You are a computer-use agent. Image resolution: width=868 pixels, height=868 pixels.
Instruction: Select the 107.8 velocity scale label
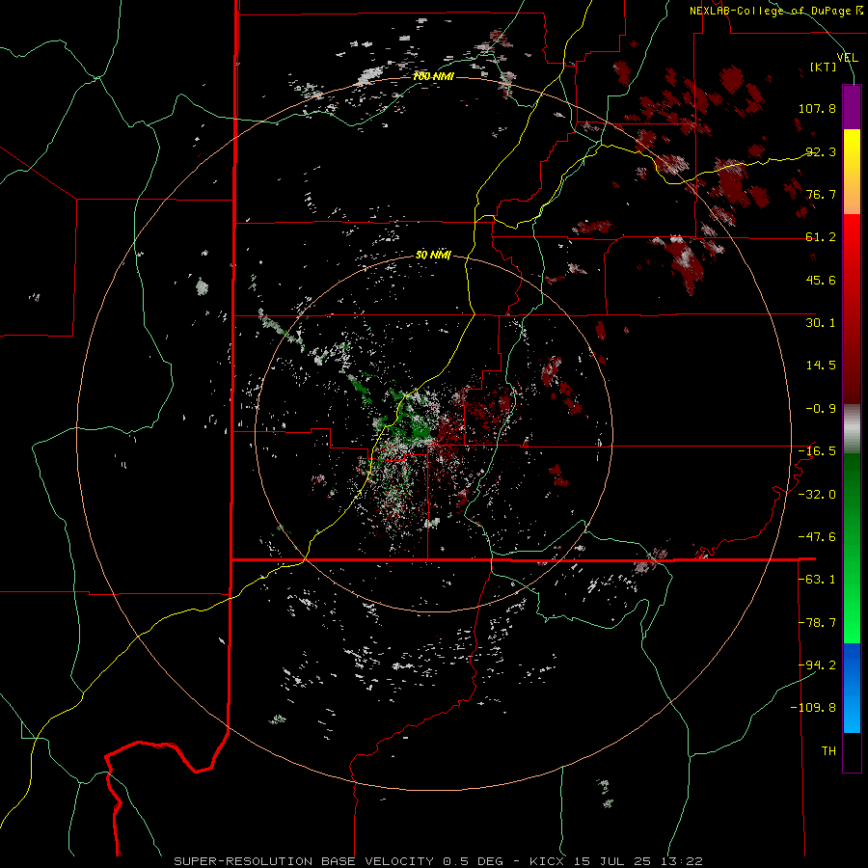817,108
